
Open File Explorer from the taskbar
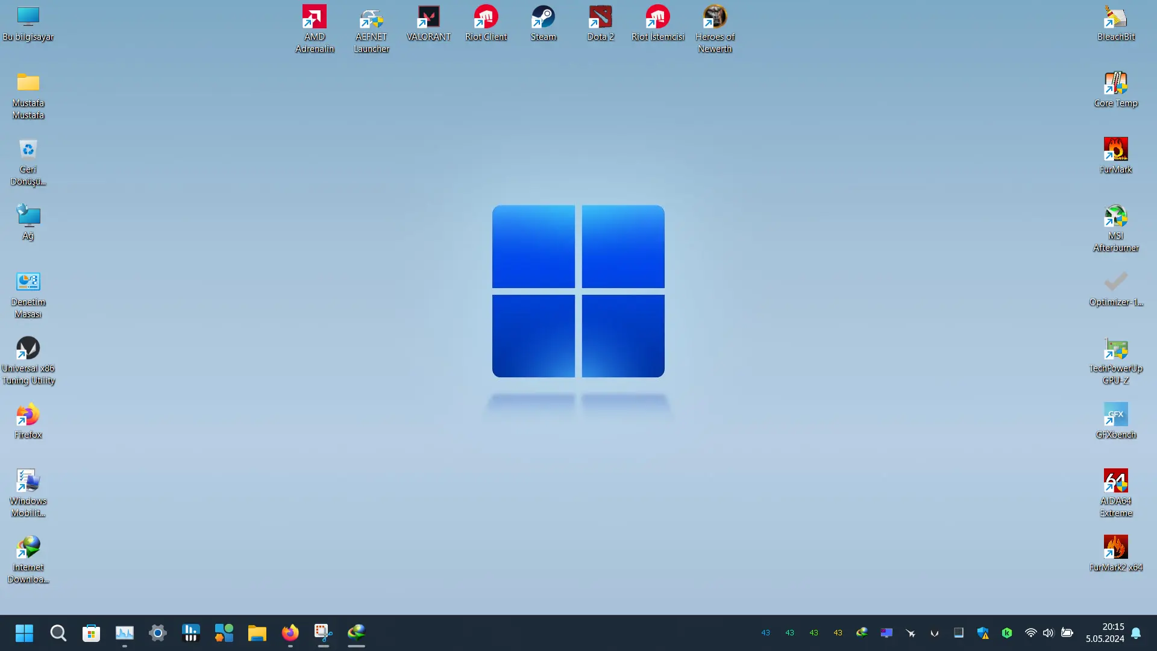[x=257, y=633]
